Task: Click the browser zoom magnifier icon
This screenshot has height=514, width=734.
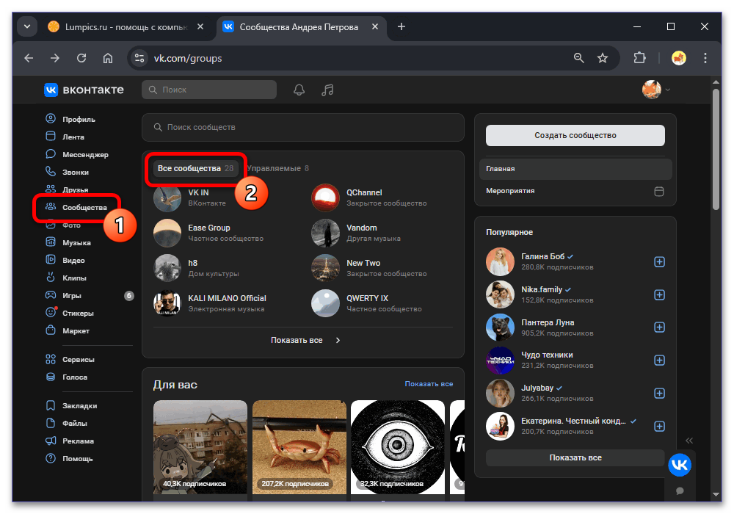Action: pyautogui.click(x=578, y=58)
